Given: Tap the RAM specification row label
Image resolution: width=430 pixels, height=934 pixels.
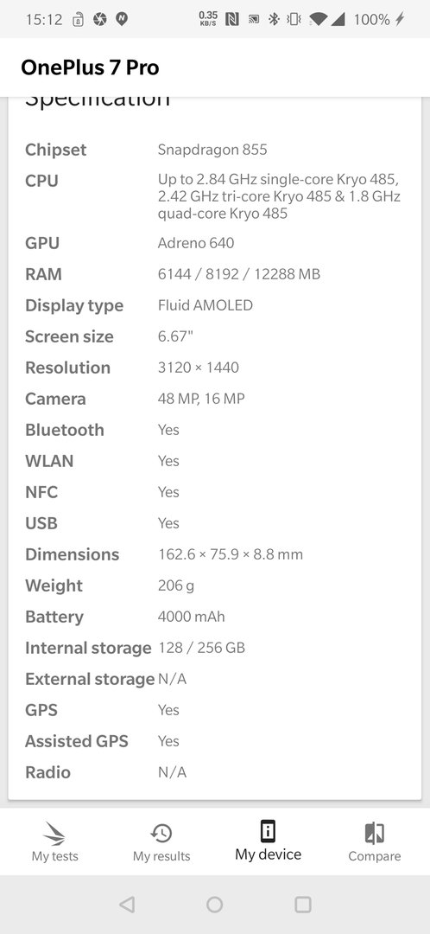Looking at the screenshot, I should [x=43, y=274].
